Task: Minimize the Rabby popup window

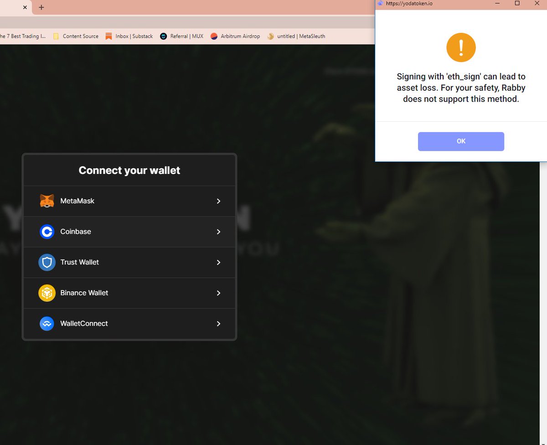Action: (x=497, y=3)
